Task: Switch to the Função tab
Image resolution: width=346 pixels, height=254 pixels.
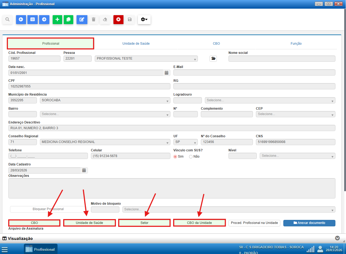Action: tap(296, 44)
